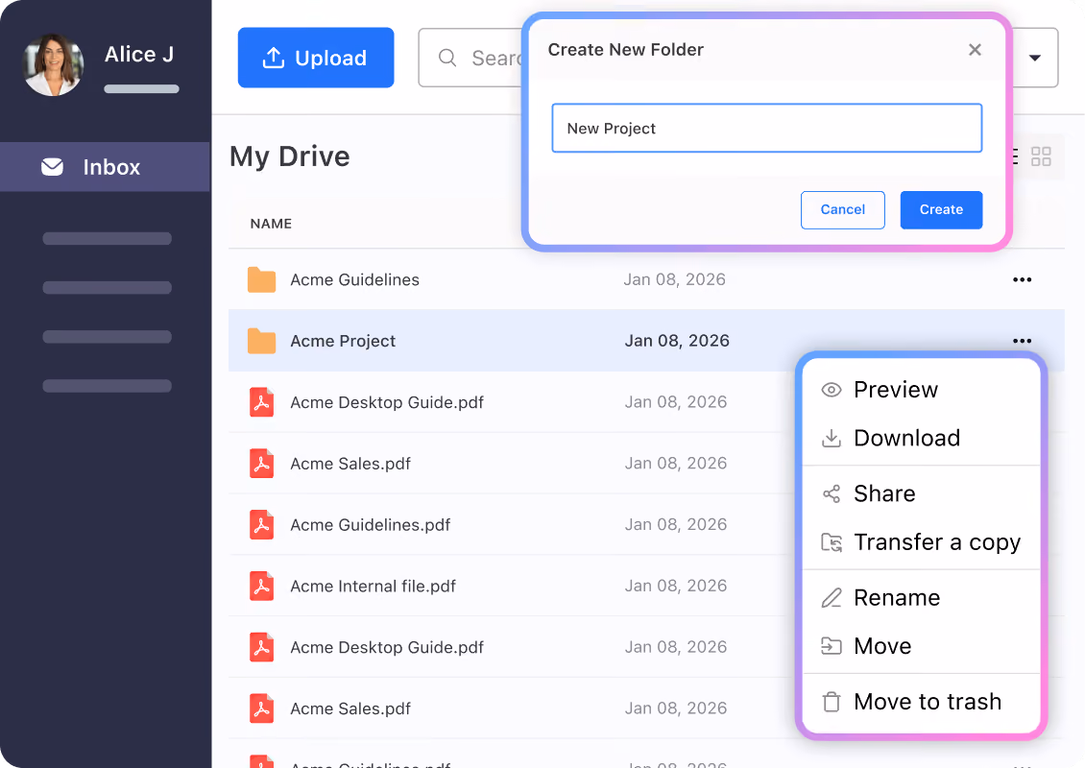Click the trash can icon in menu
This screenshot has width=1085, height=768.
[x=832, y=702]
